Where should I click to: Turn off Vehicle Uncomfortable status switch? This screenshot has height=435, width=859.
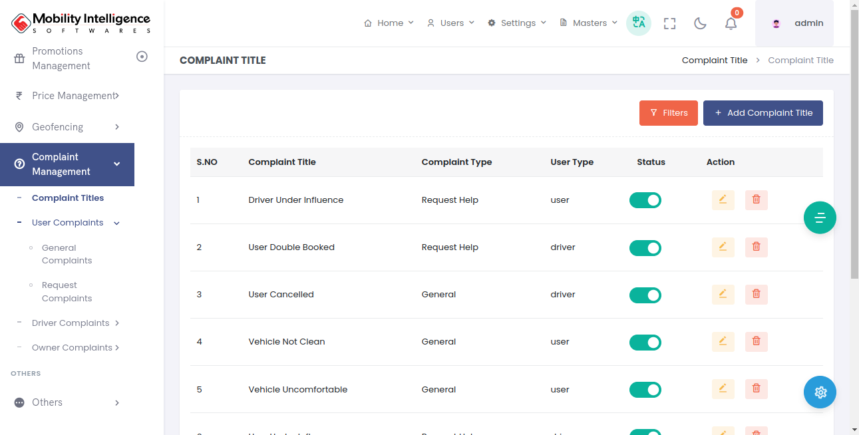645,390
